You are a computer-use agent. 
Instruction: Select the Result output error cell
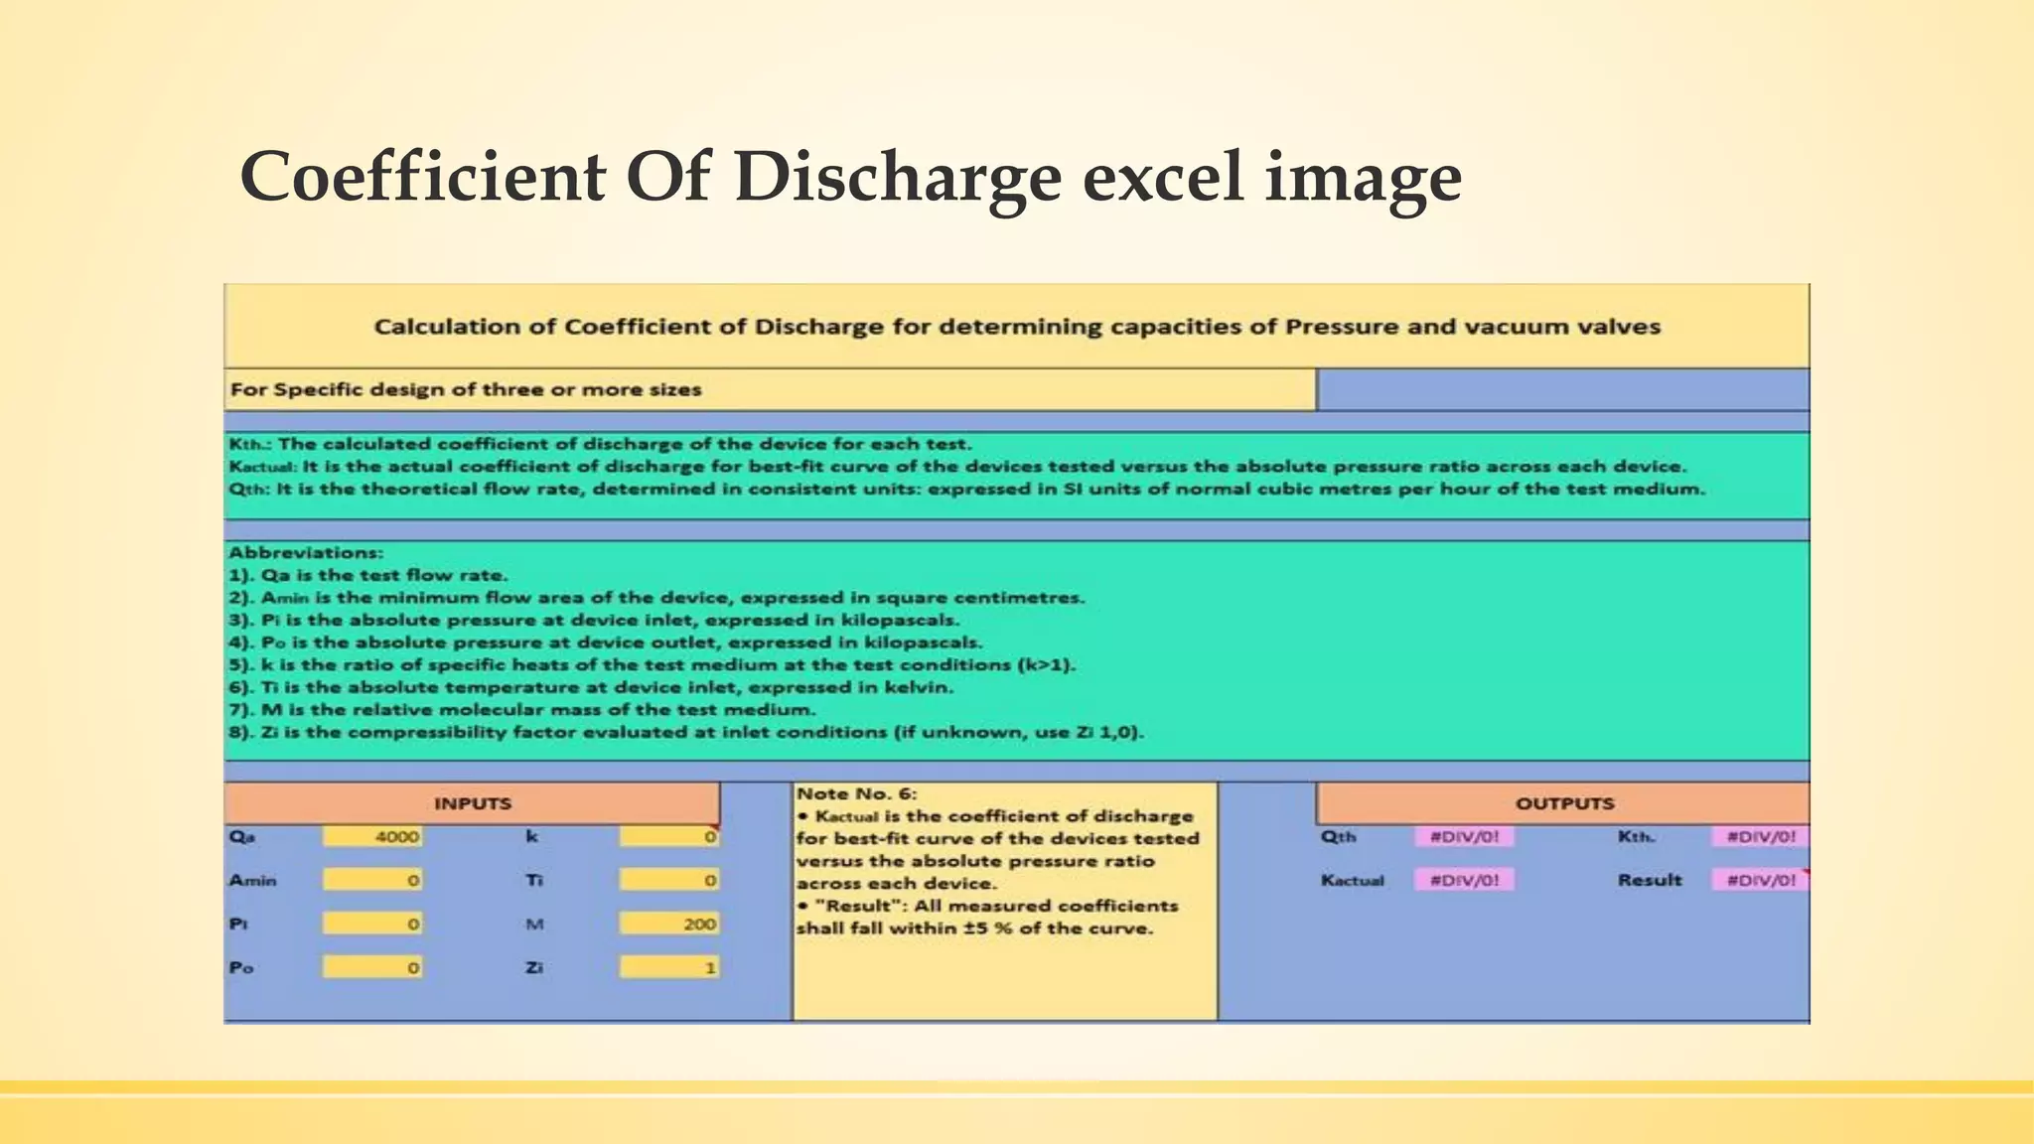coord(1761,880)
